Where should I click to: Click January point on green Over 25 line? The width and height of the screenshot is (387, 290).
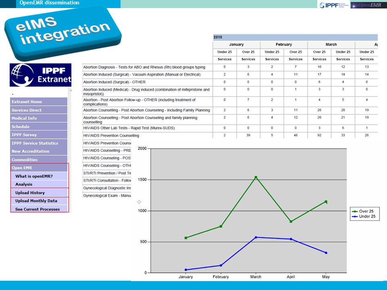pyautogui.click(x=186, y=238)
